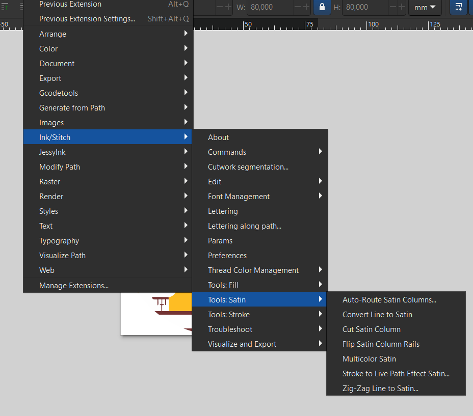
Task: Increase the width value with plus
Action: click(306, 7)
